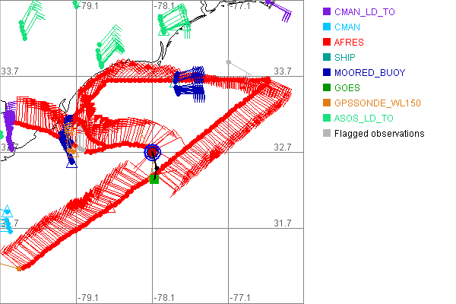Click the cyan CMAN legend swatch
The image size is (456, 304).
327,27
